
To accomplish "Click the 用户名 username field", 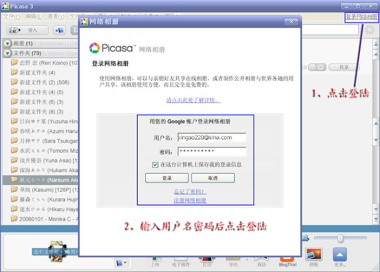I will (x=212, y=137).
